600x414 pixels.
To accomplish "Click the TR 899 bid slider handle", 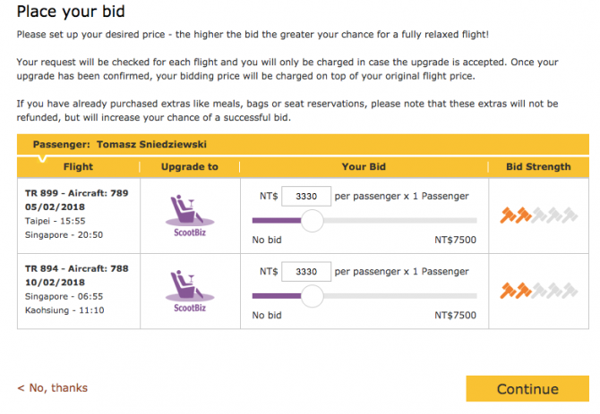I will [x=313, y=220].
